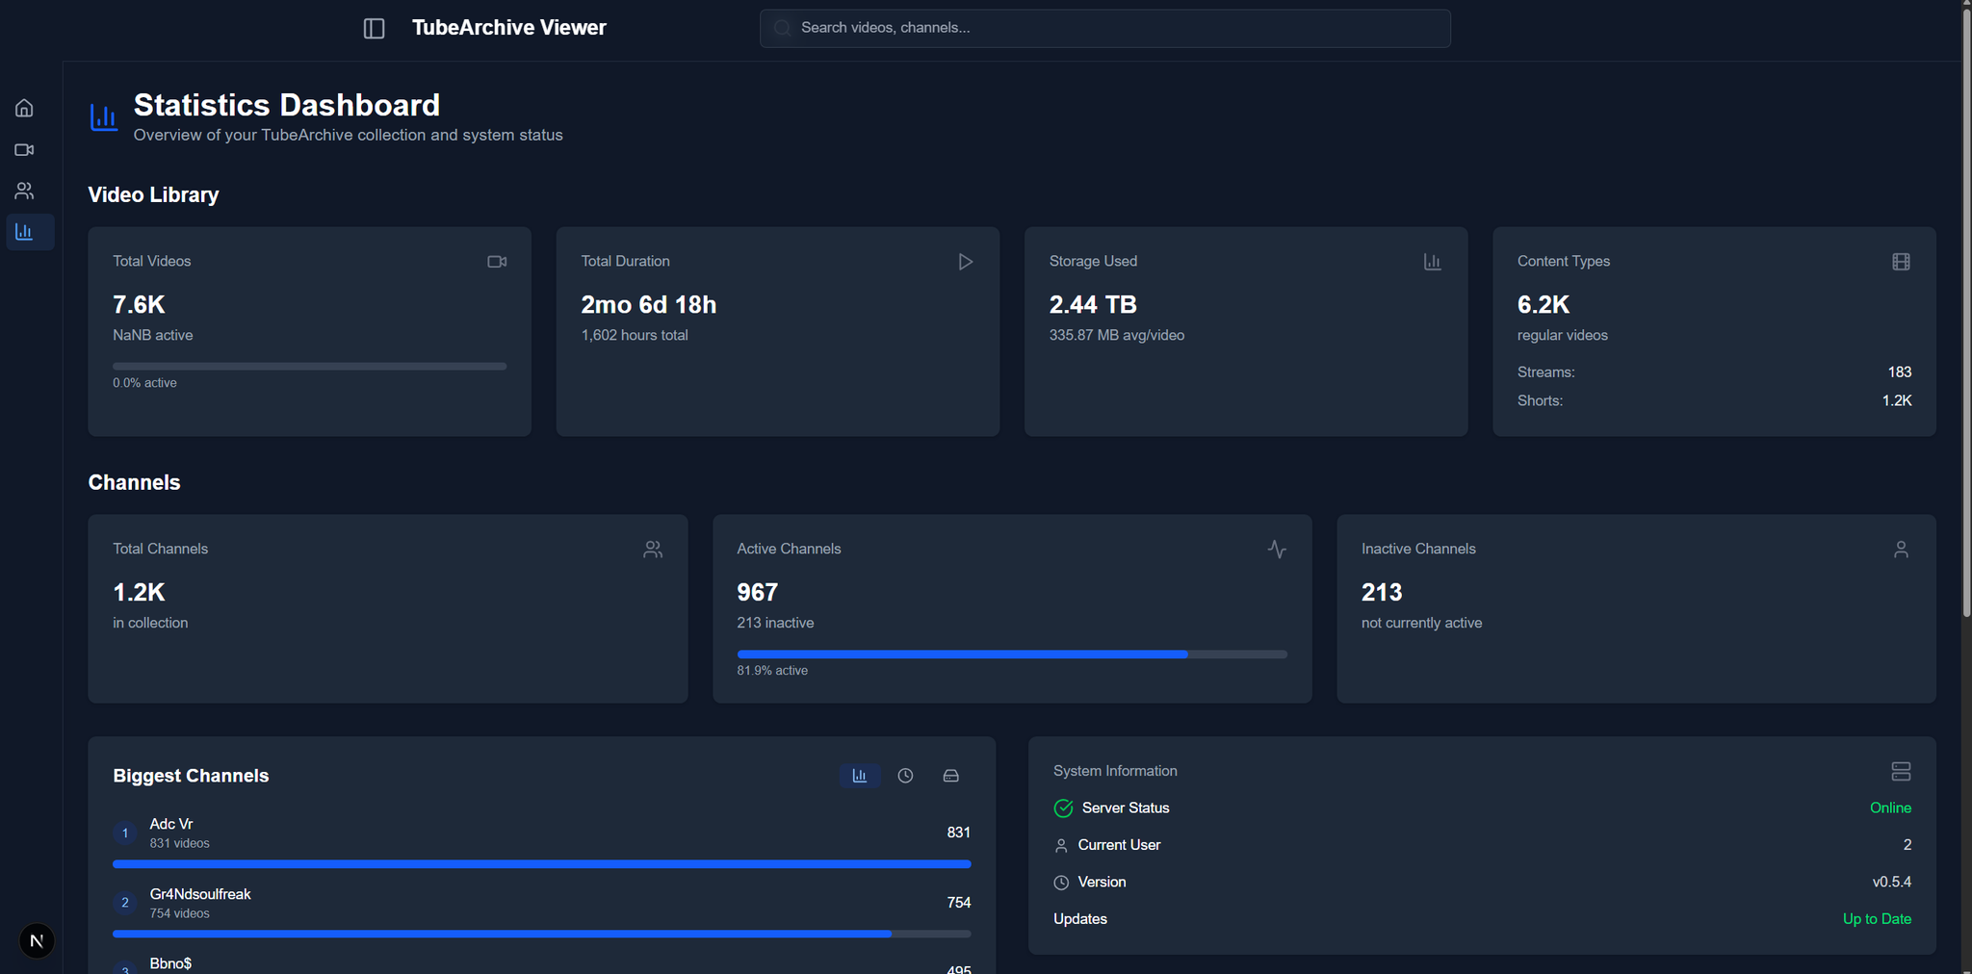Image resolution: width=1972 pixels, height=974 pixels.
Task: Click the 2.44 TB storage value
Action: click(1093, 305)
